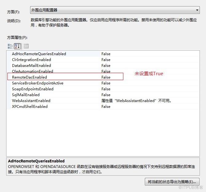Click False value of XPCmdShellEnabled
Image resolution: width=206 pixels, height=192 pixels.
pyautogui.click(x=106, y=107)
